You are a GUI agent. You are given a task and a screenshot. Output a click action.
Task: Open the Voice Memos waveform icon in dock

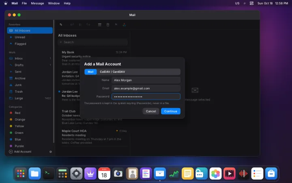click(x=243, y=174)
